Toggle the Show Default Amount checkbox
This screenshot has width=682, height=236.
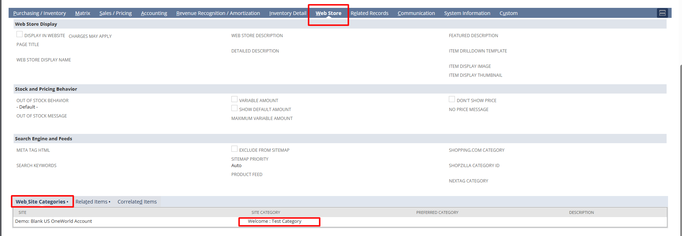pyautogui.click(x=235, y=108)
